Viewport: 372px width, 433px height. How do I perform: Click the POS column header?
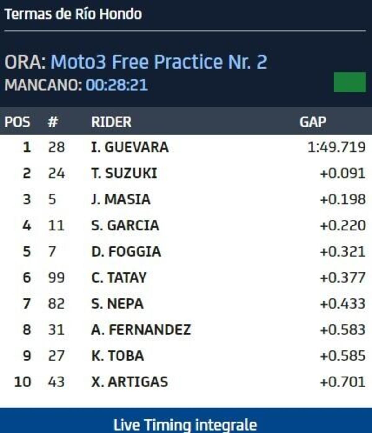click(x=17, y=122)
